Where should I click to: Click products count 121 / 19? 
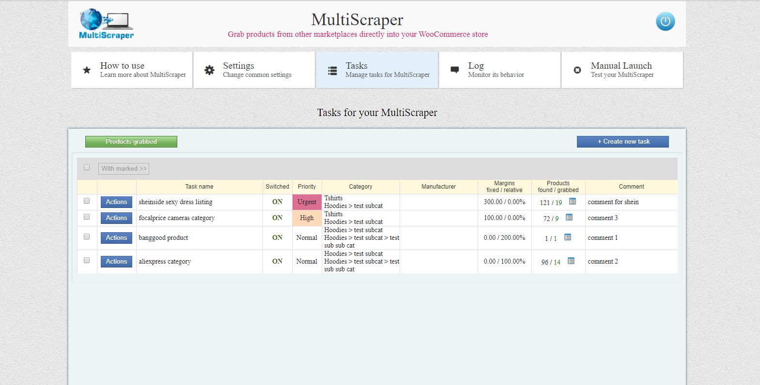pos(551,203)
